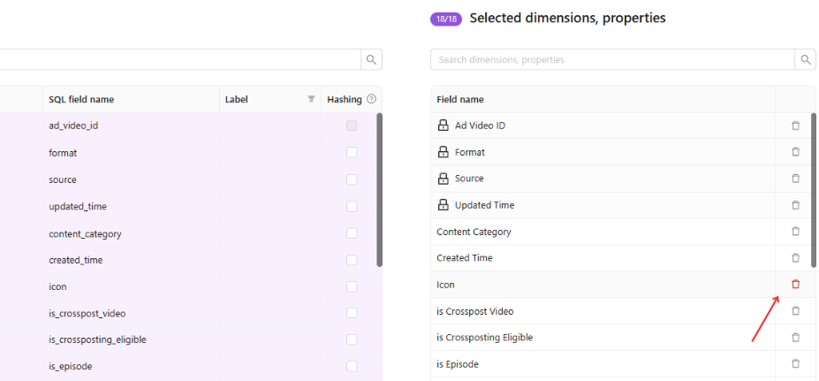Open the Label column filter
Screen dimensions: 819x381
click(x=311, y=99)
